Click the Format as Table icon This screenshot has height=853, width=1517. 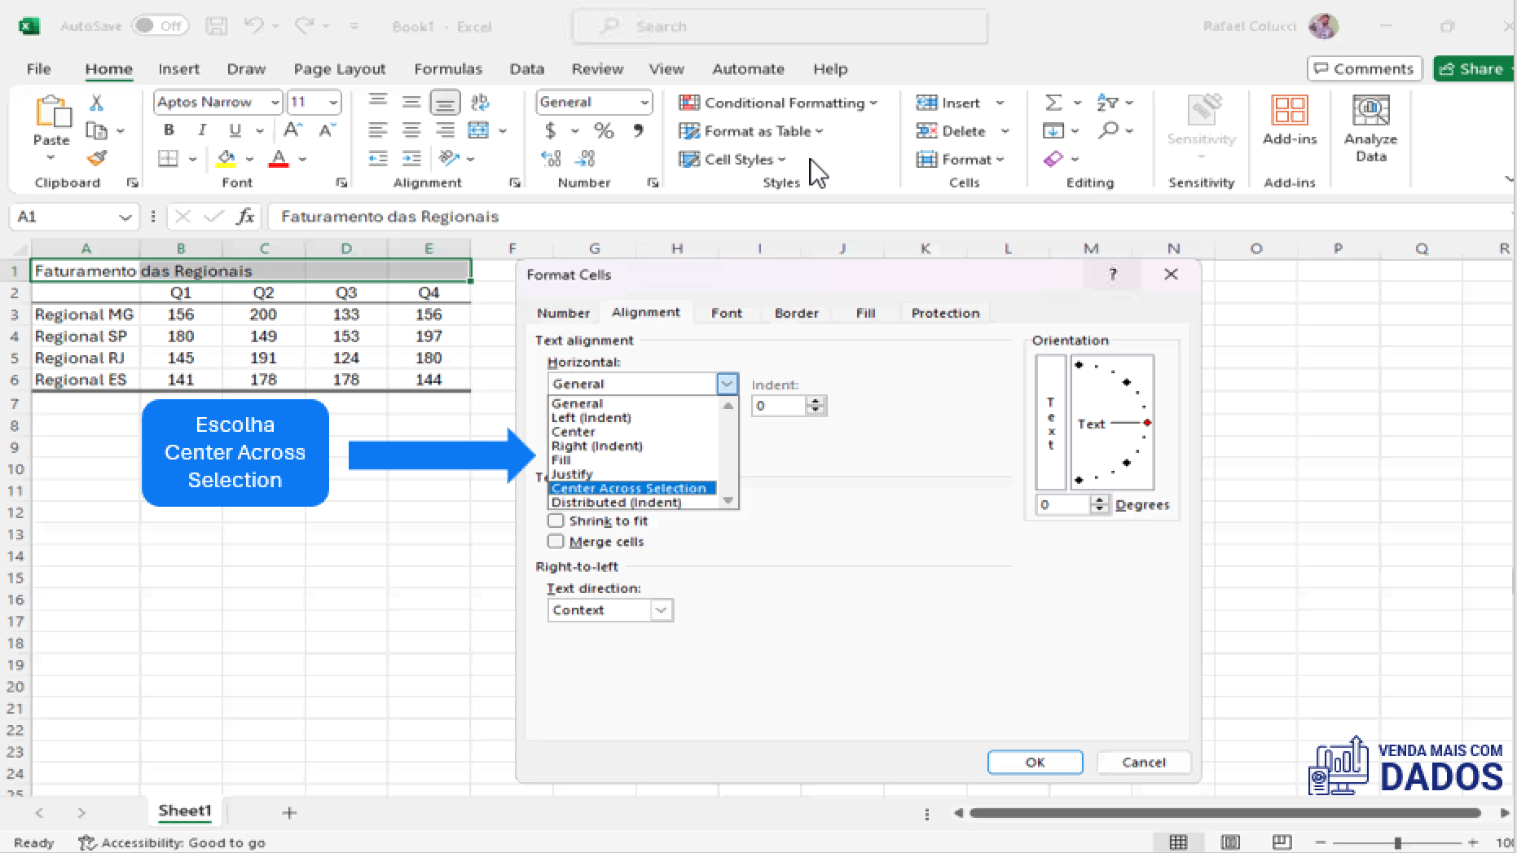pos(690,131)
